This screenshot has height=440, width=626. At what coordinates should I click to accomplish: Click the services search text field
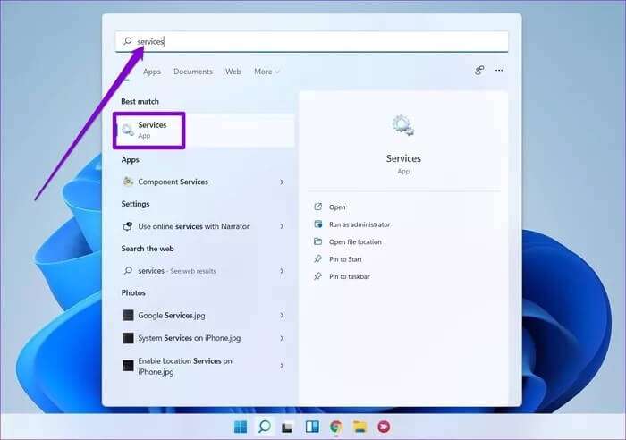pyautogui.click(x=312, y=41)
